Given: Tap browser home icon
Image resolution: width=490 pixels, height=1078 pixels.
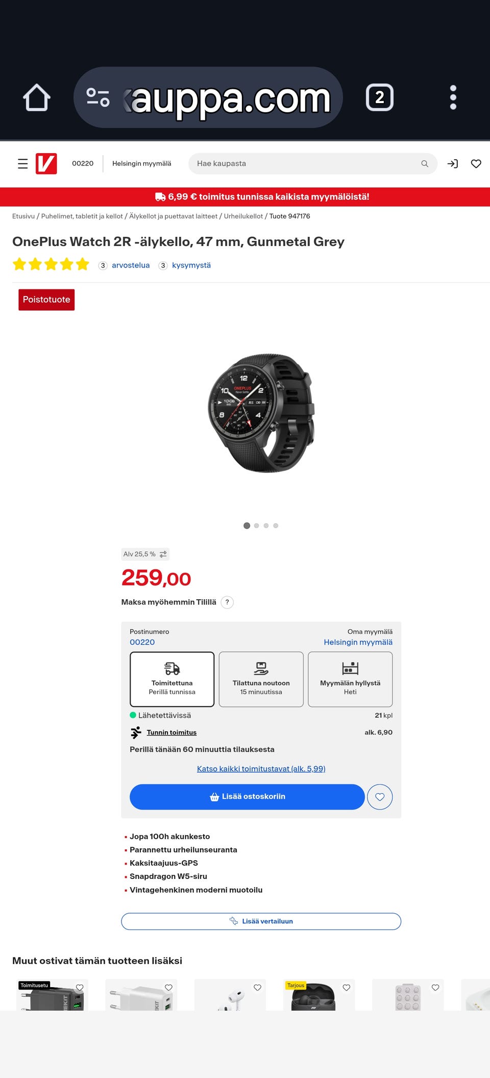Looking at the screenshot, I should (37, 97).
